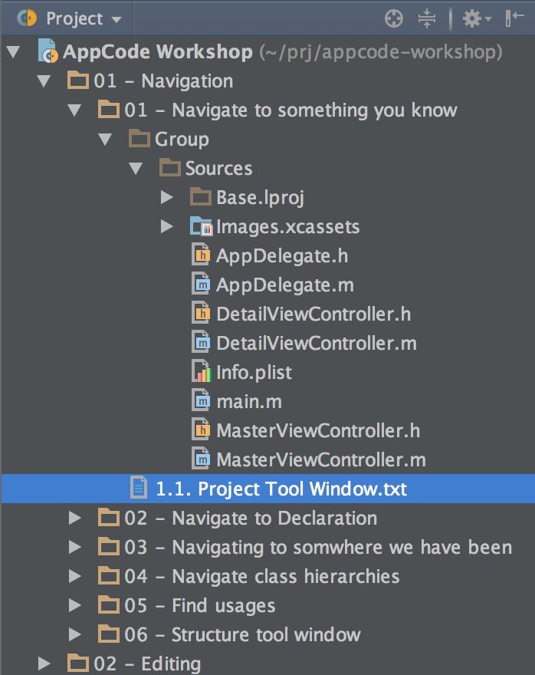Select 02 - Navigate to Declaration label
This screenshot has width=535, height=675.
(x=251, y=519)
